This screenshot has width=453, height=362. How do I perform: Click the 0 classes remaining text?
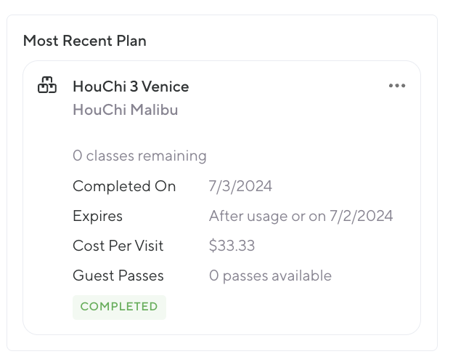(x=139, y=156)
